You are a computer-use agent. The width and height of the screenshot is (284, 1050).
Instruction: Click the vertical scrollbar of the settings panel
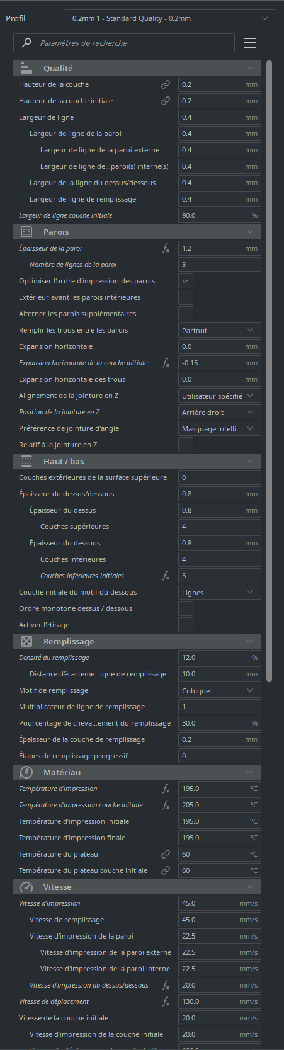[x=270, y=372]
